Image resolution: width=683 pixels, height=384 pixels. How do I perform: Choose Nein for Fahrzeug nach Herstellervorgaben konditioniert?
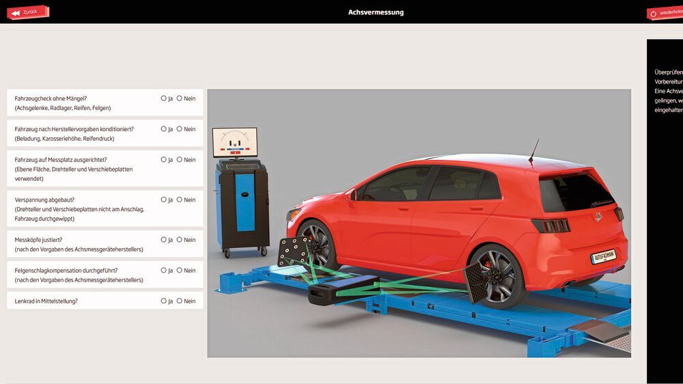[x=180, y=129]
